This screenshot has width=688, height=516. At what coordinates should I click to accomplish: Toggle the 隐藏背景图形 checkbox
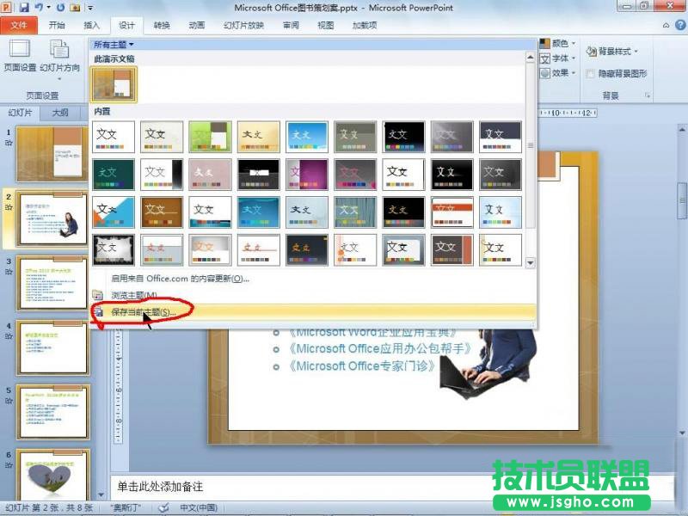click(x=589, y=74)
